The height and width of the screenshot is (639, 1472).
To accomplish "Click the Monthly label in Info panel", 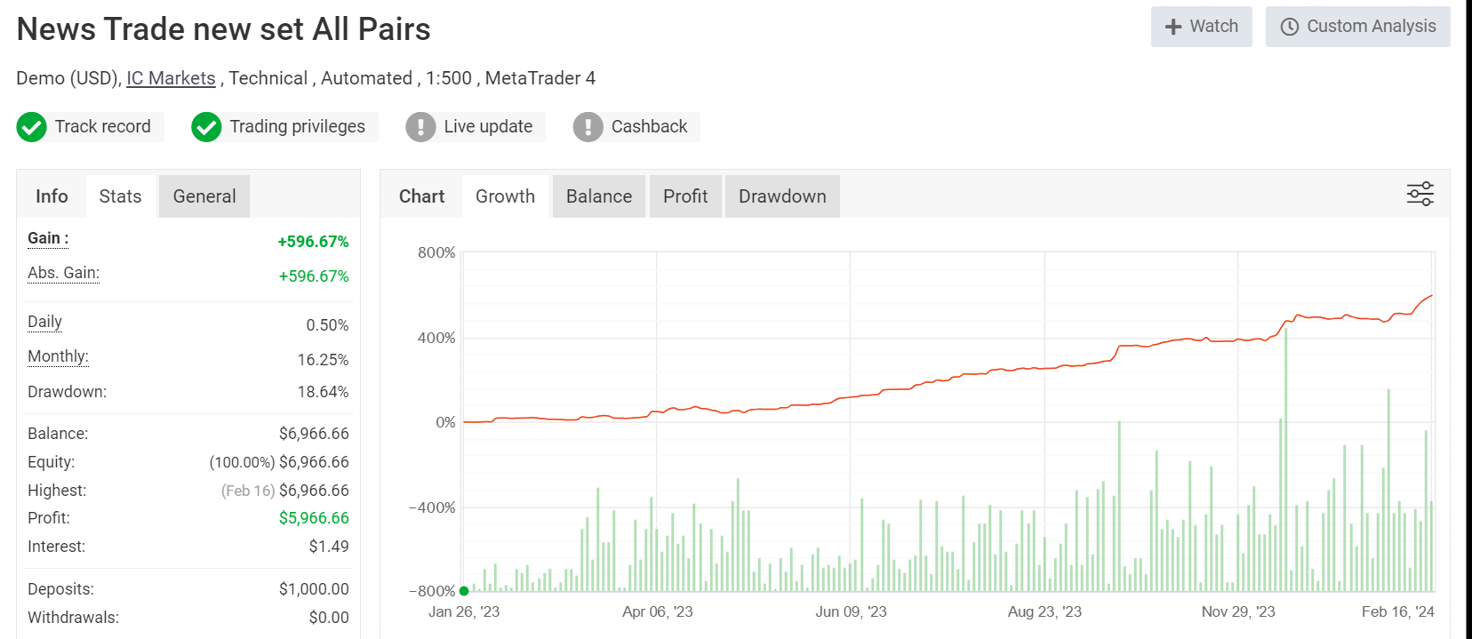I will pos(58,356).
